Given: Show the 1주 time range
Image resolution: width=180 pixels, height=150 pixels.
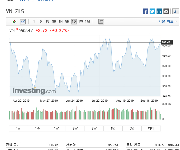Looking at the screenshot, I should (x=37, y=128).
